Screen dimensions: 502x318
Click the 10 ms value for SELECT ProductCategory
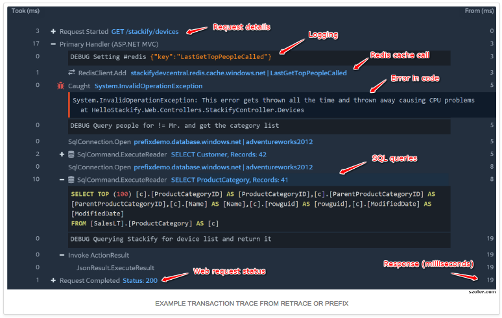pyautogui.click(x=36, y=179)
